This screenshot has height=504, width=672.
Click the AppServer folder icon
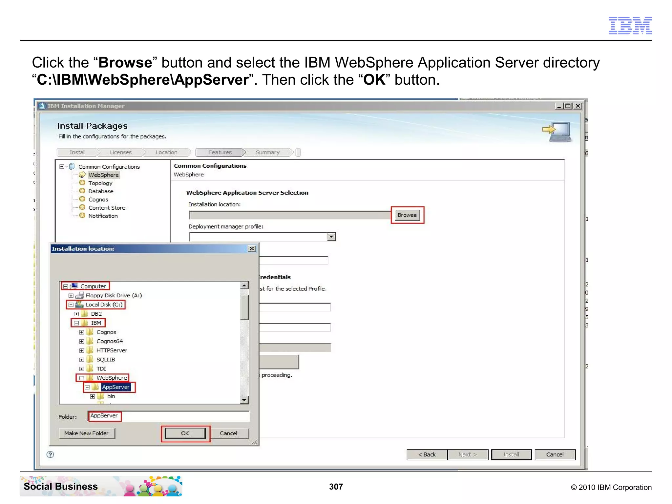point(95,387)
